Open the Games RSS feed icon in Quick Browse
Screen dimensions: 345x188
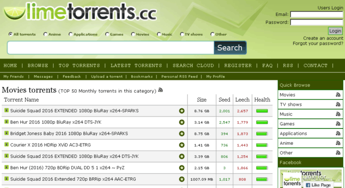(338, 124)
